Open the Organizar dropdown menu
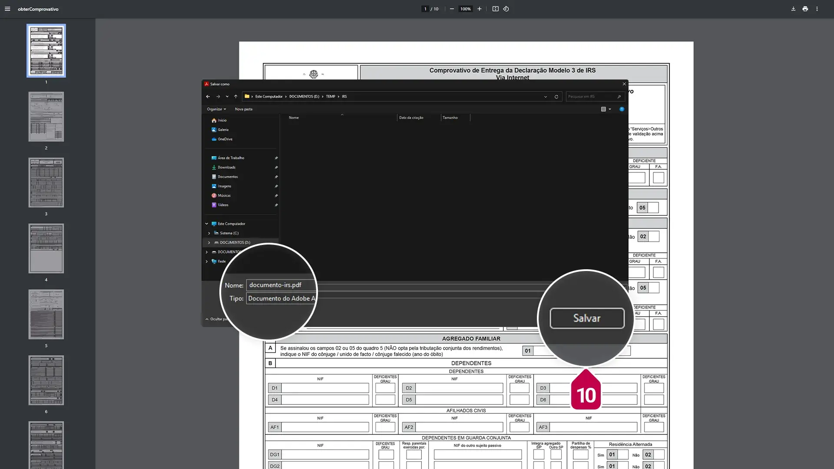834x469 pixels. coord(216,109)
